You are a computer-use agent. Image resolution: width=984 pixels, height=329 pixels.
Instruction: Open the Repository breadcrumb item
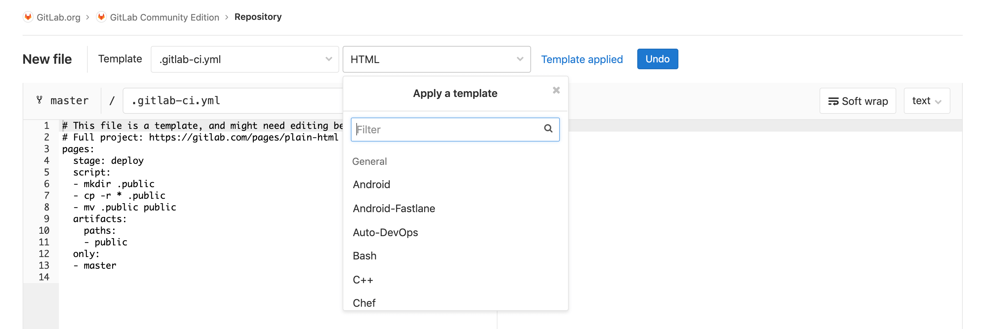(258, 17)
